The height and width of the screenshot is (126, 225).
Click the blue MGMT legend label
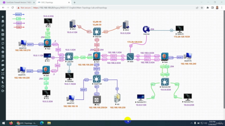click(x=19, y=14)
